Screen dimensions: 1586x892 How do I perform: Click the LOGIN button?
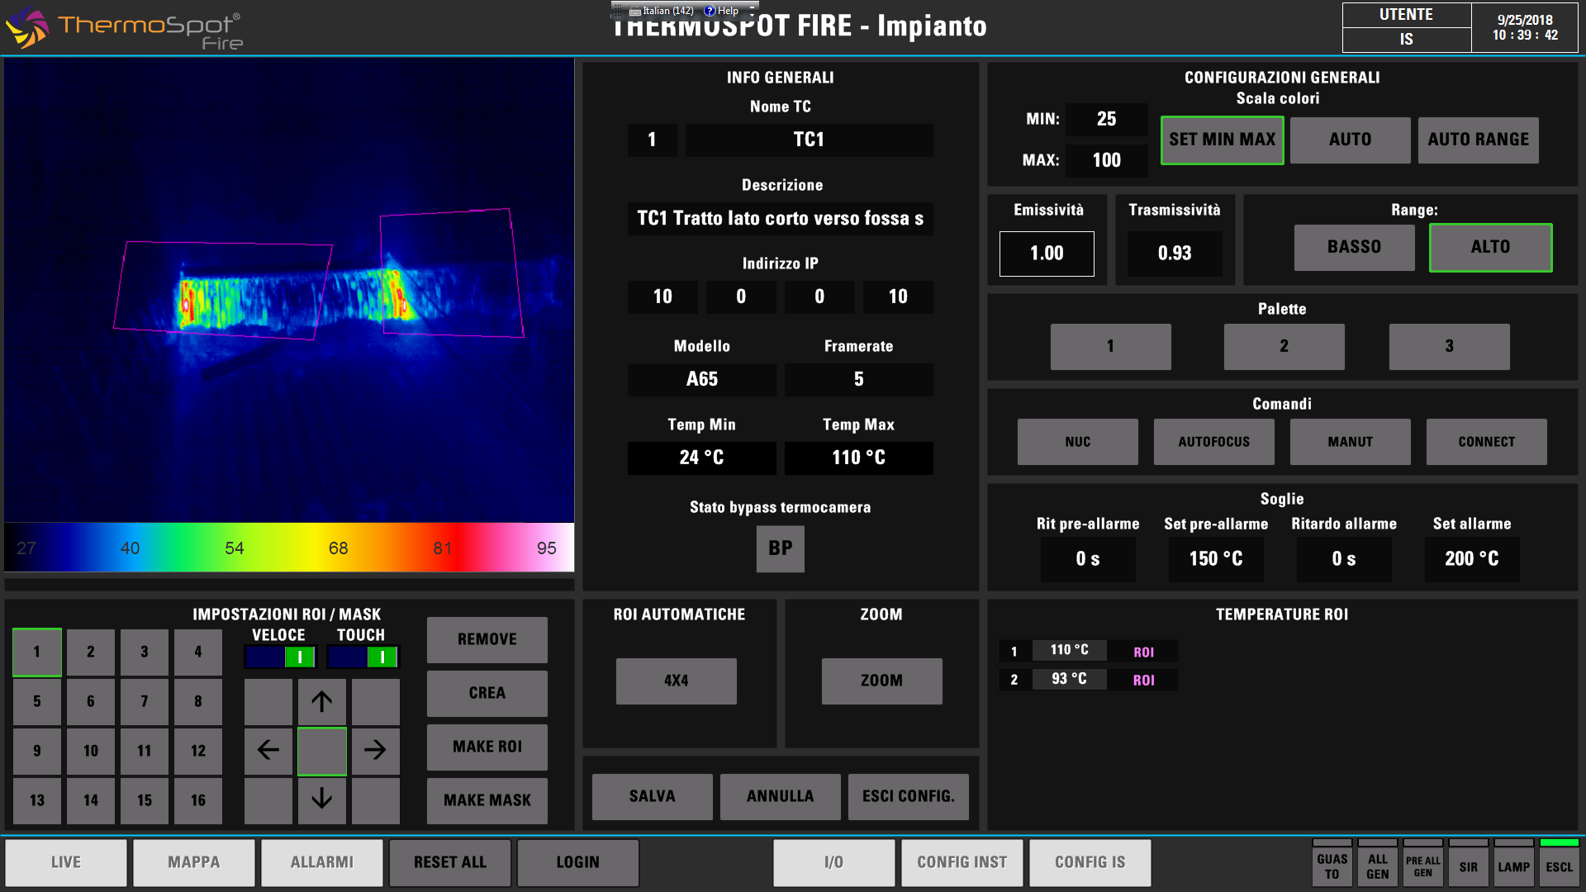578,863
